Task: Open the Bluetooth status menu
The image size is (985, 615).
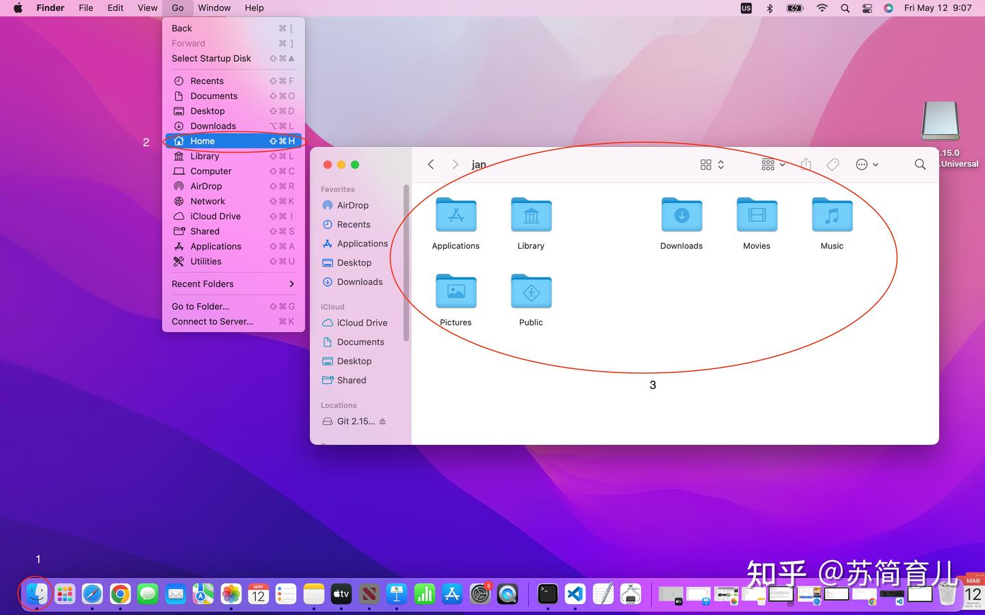Action: click(770, 8)
